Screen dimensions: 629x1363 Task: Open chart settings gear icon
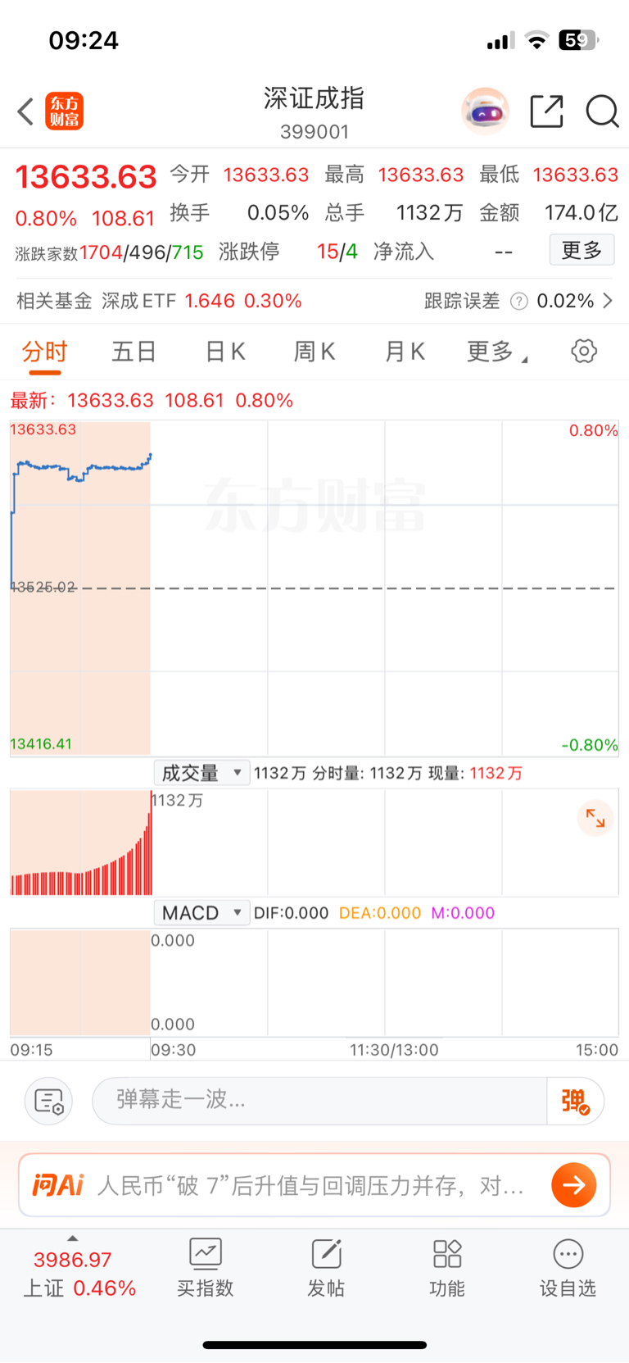point(583,352)
